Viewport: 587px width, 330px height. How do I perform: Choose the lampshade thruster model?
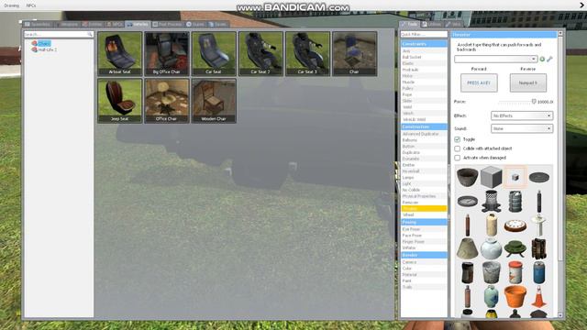(x=468, y=248)
